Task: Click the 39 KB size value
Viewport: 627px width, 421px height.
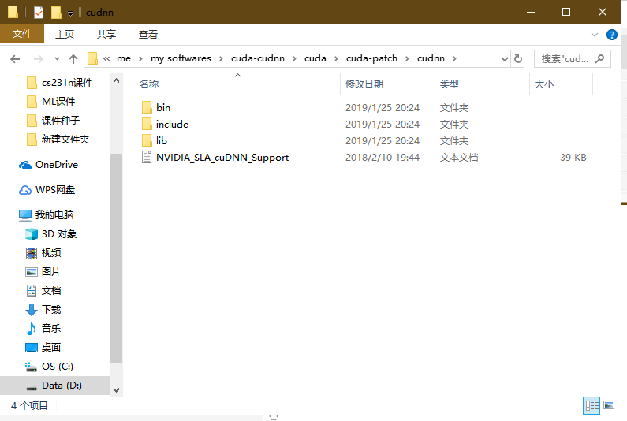Action: point(573,158)
